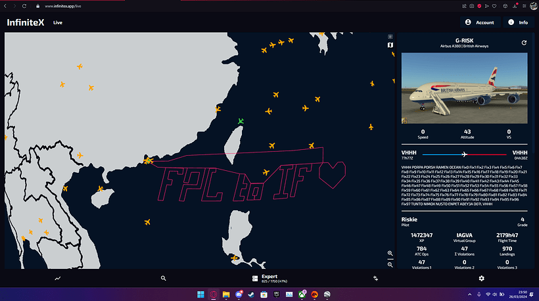Zoom out on the map
Image resolution: width=539 pixels, height=301 pixels.
(x=390, y=265)
